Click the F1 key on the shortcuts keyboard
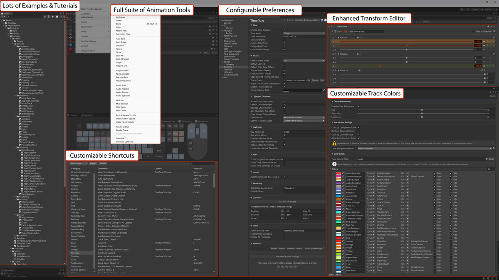 click(x=89, y=126)
